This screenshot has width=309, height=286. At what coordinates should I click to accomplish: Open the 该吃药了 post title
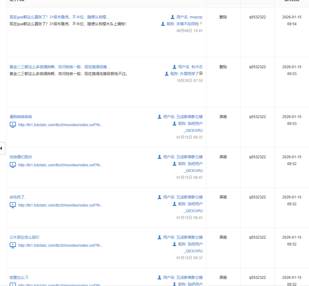pos(18,197)
